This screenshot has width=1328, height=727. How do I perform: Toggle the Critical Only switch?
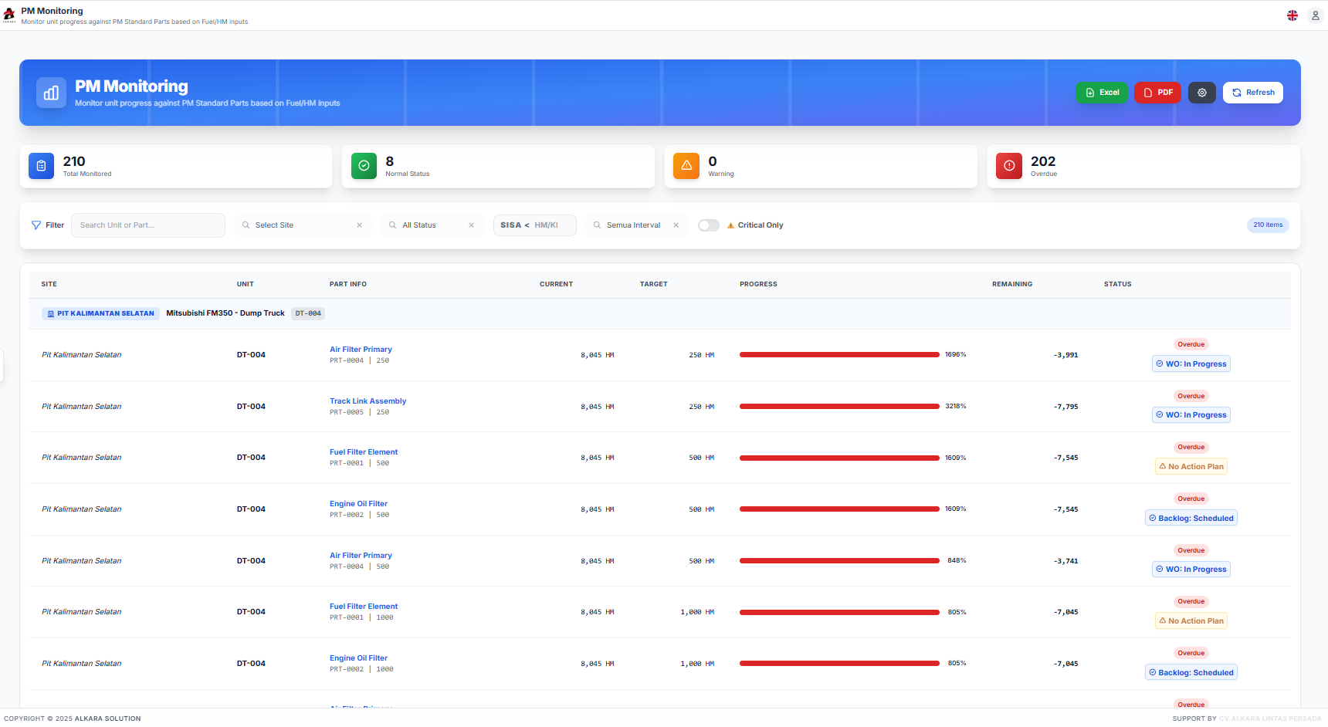coord(708,225)
